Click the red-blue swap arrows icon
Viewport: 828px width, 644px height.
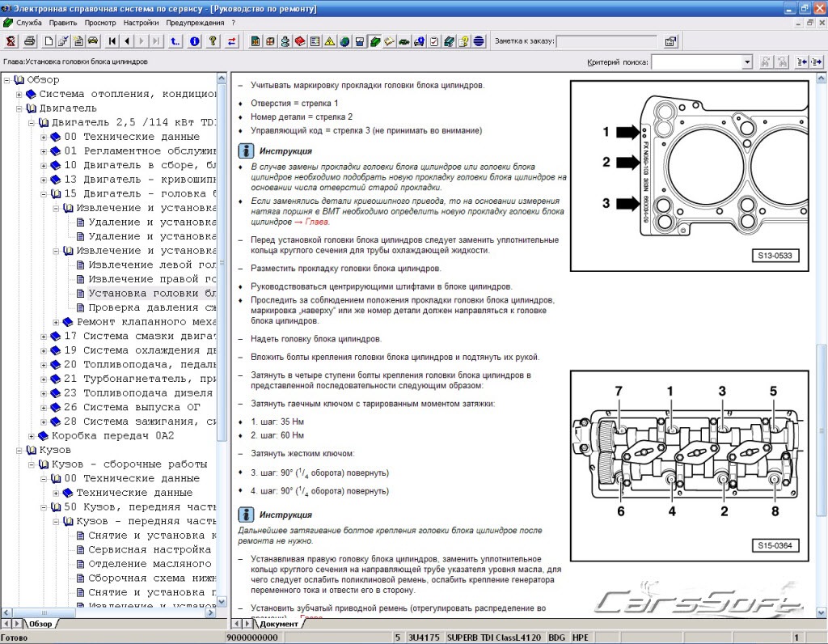233,41
